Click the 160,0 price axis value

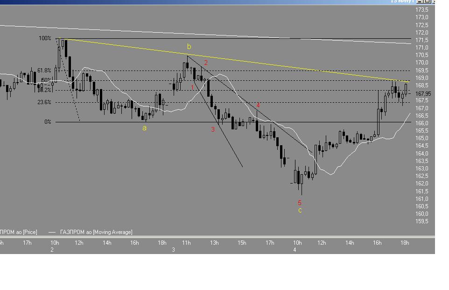click(x=422, y=214)
